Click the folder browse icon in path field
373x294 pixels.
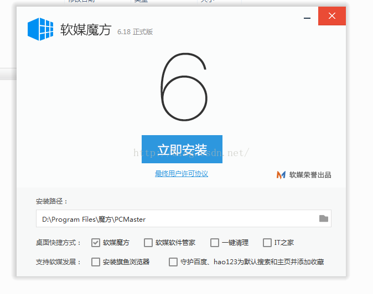pyautogui.click(x=324, y=218)
